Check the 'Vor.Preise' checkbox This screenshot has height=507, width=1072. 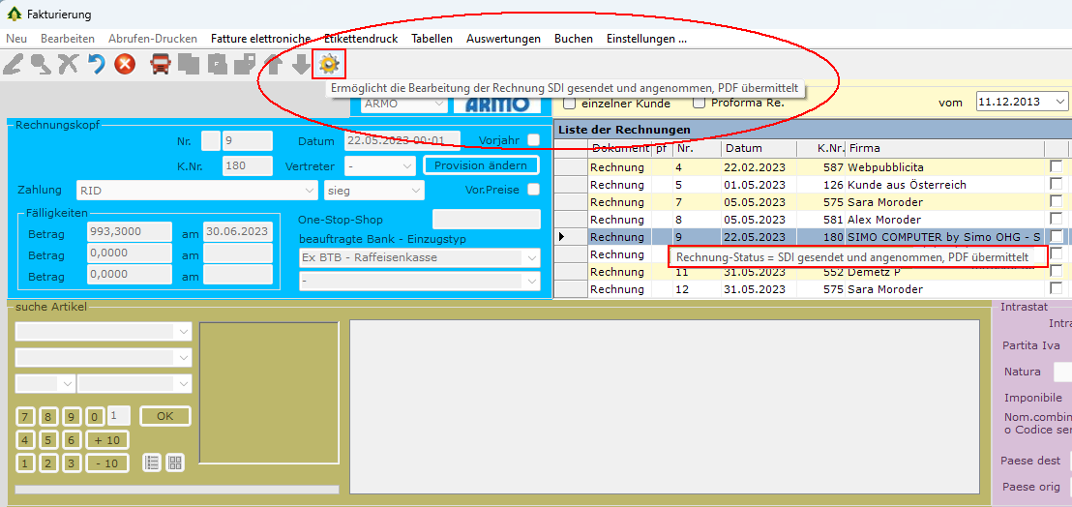(533, 190)
